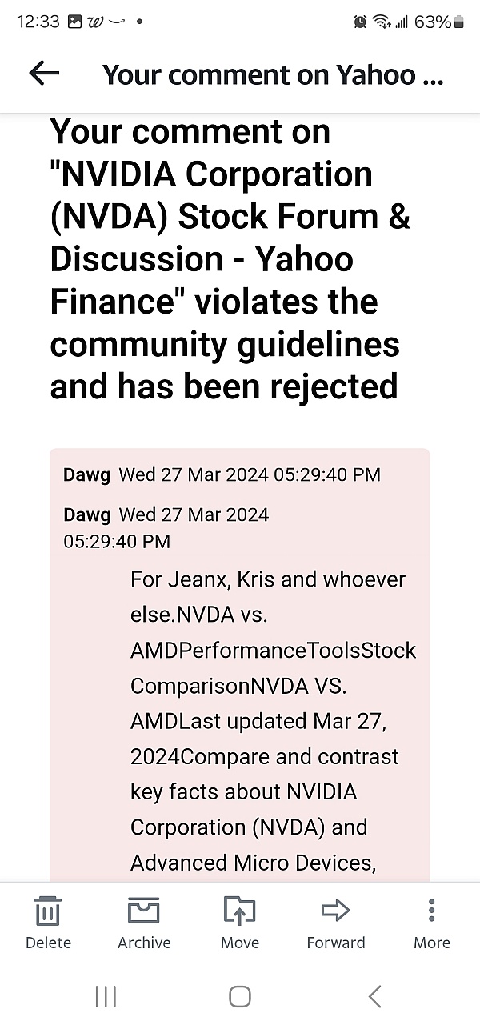The image size is (480, 1029).
Task: Tap Android recent apps button
Action: coord(106,996)
